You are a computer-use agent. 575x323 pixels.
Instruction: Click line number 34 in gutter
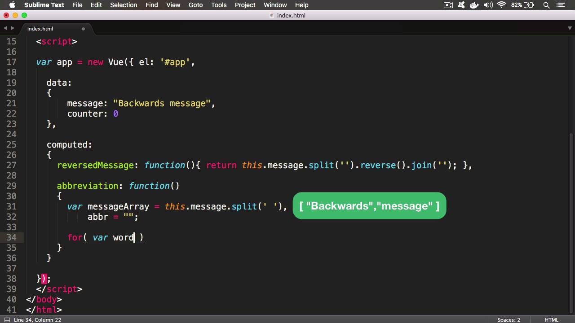(x=11, y=237)
